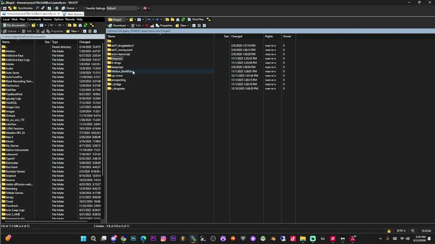The image size is (435, 244).
Task: Click the remote root directory icon
Action: coord(172,19)
